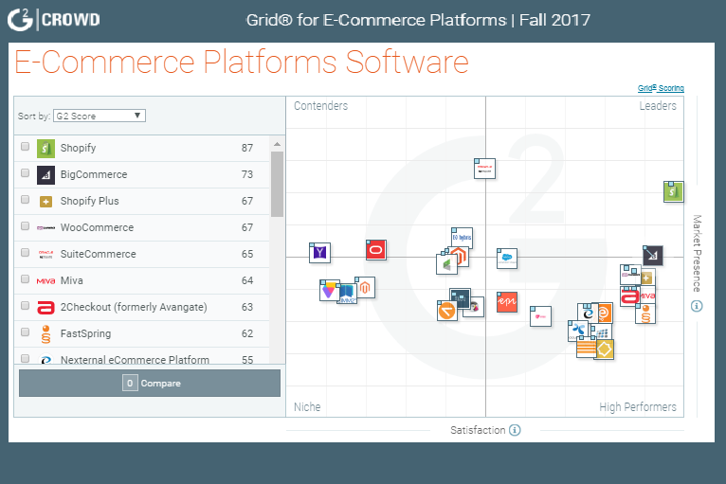Click the WooCommerce logo in the product list
Viewport: 726px width, 484px height.
click(x=45, y=227)
